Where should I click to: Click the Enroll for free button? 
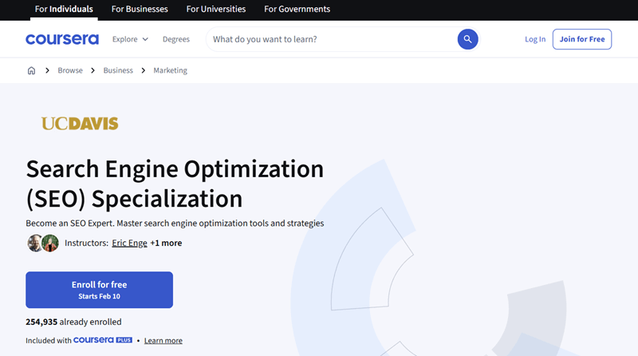point(99,290)
